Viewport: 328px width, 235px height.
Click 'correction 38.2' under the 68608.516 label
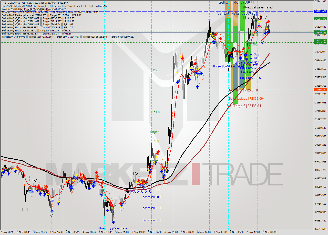click(152, 197)
